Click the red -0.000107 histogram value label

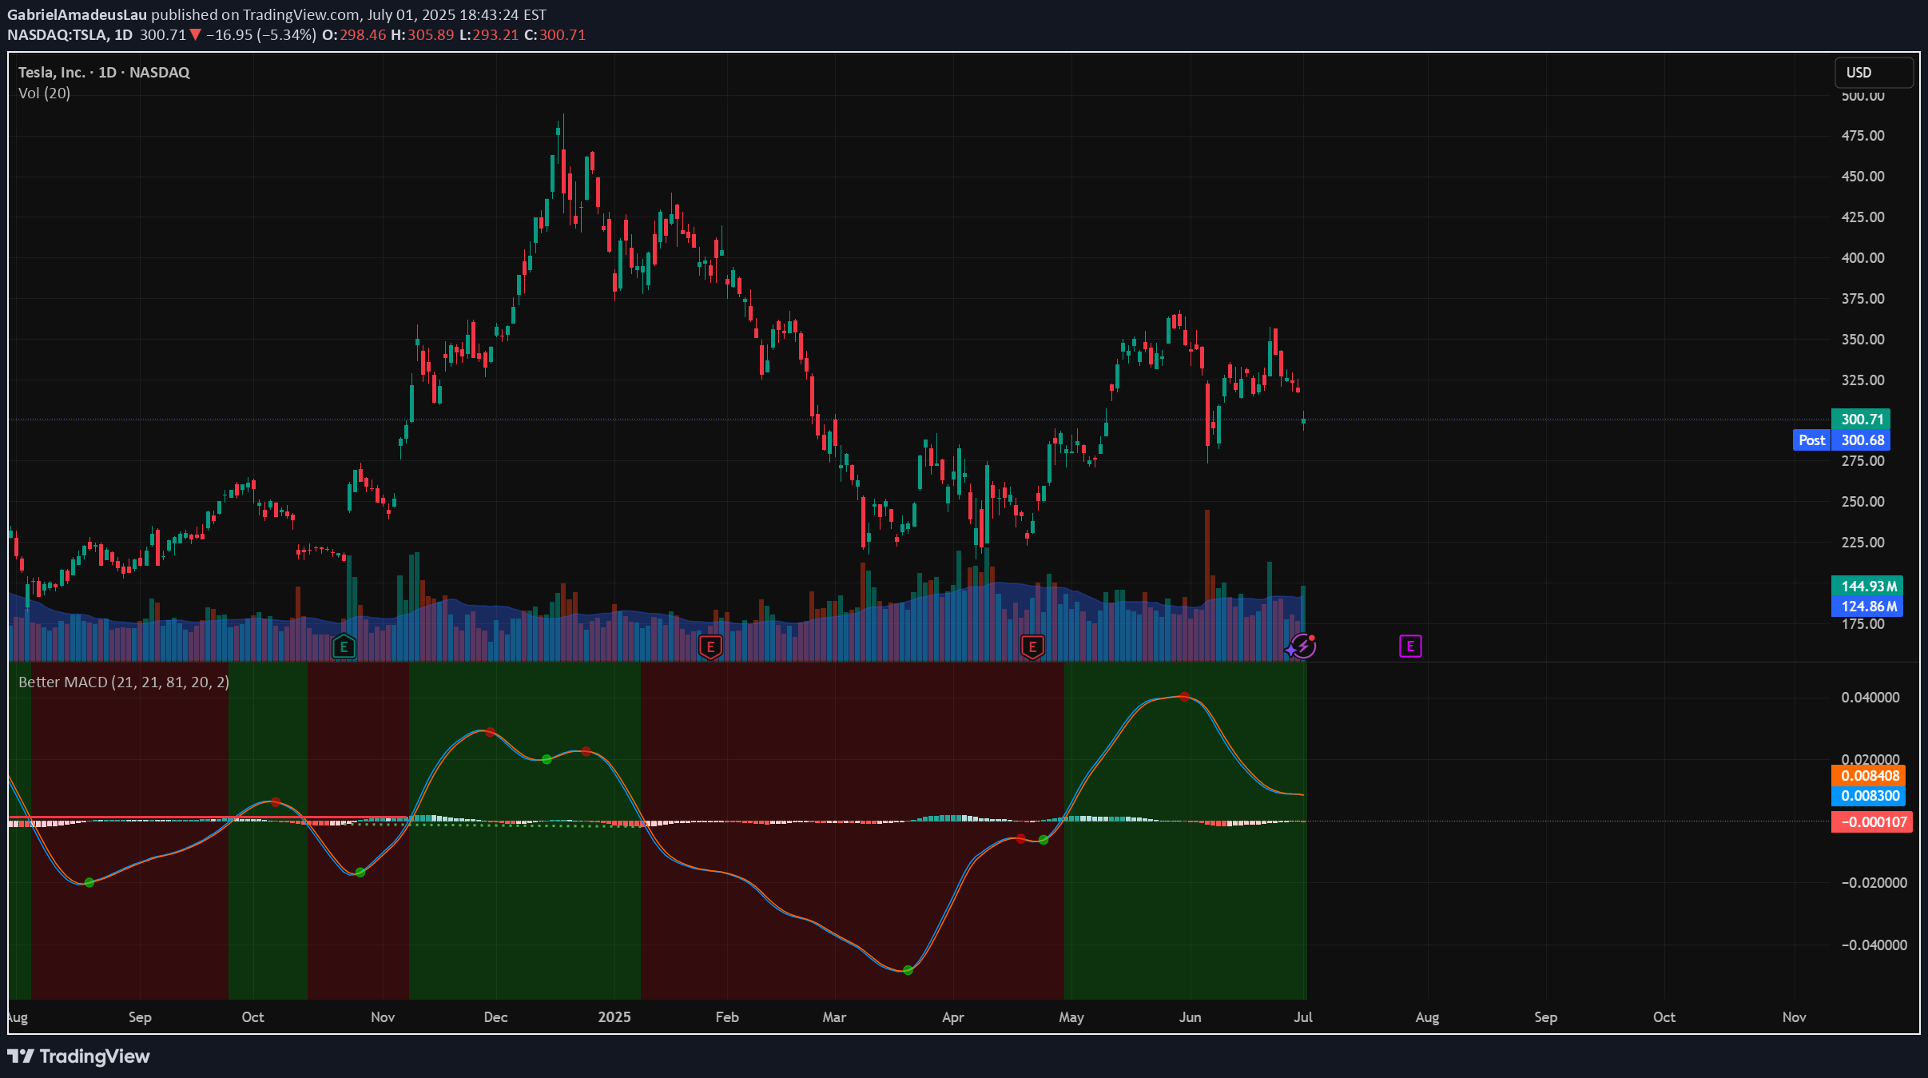[x=1871, y=822]
